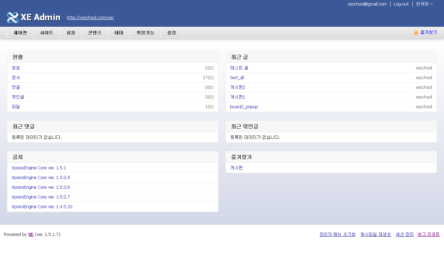Screen dimensions: 444x254
Task: Click the 테마 menu
Action: click(x=119, y=33)
